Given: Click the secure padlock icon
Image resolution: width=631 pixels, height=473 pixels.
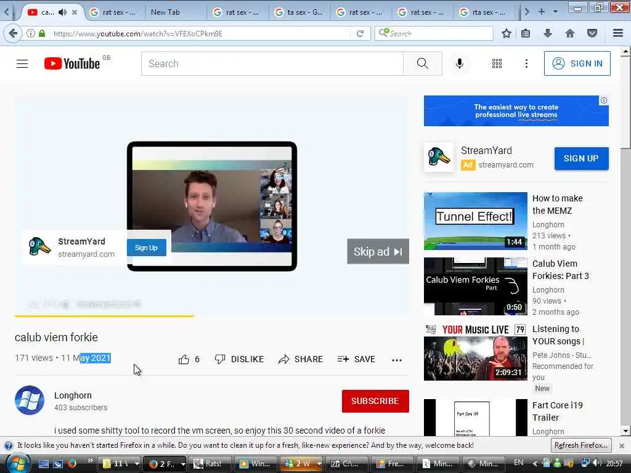Looking at the screenshot, I should coord(42,33).
